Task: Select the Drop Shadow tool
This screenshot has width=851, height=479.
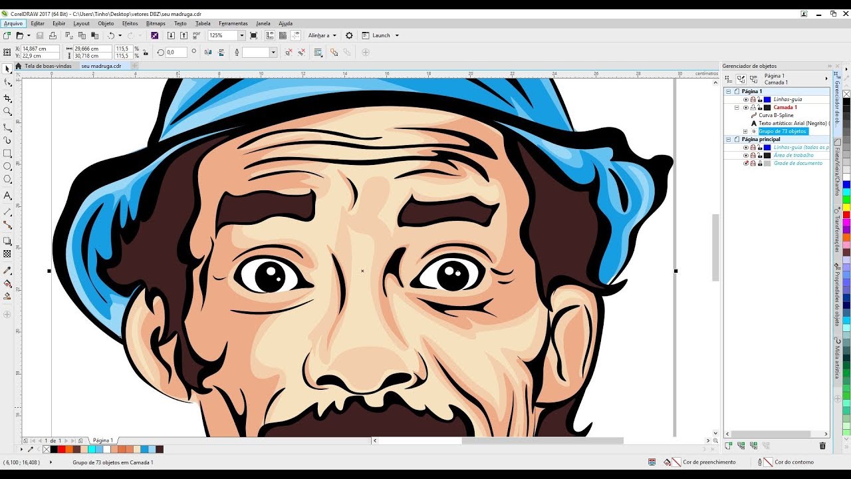Action: click(x=7, y=241)
